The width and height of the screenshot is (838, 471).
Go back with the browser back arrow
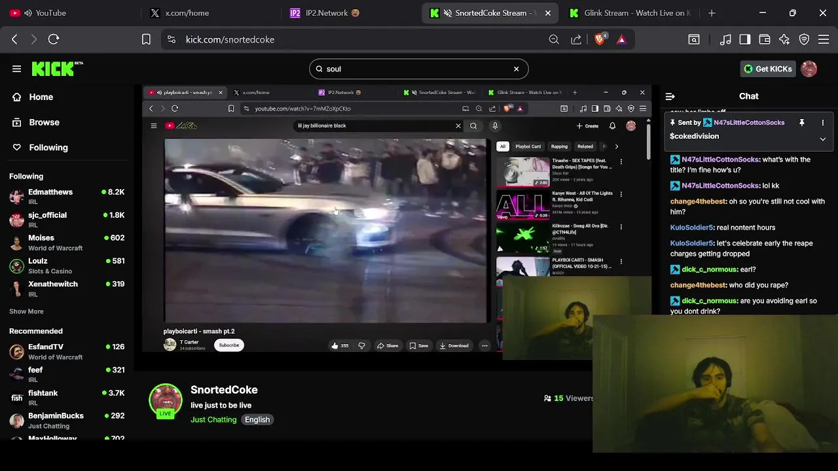coord(14,39)
